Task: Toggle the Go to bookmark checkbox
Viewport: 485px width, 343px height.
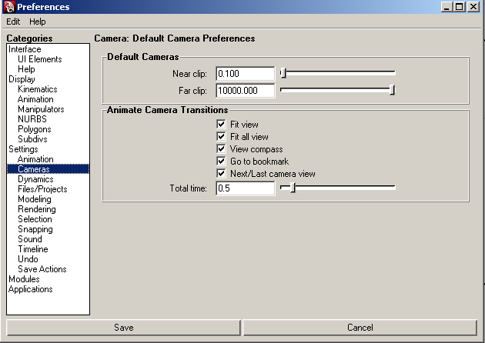Action: pyautogui.click(x=221, y=161)
